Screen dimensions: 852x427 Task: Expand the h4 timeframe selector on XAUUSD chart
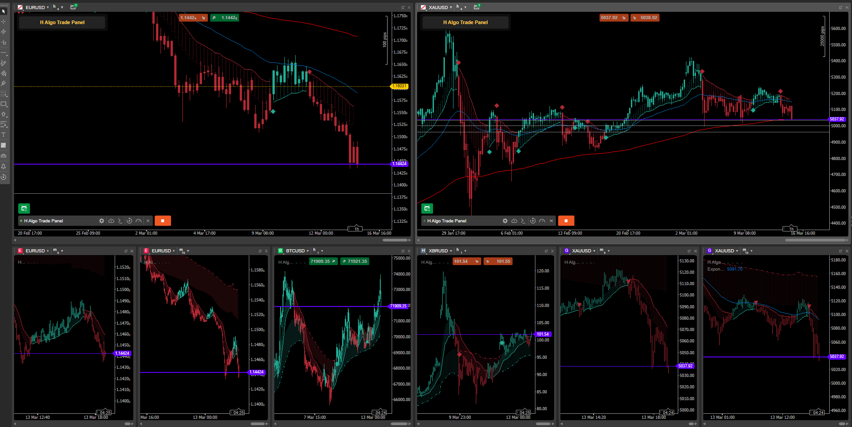point(461,7)
